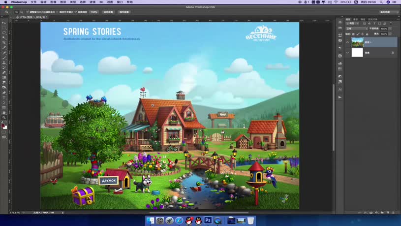This screenshot has height=226, width=401.
Task: Select the Path Selection tool
Action: pyautogui.click(x=4, y=102)
